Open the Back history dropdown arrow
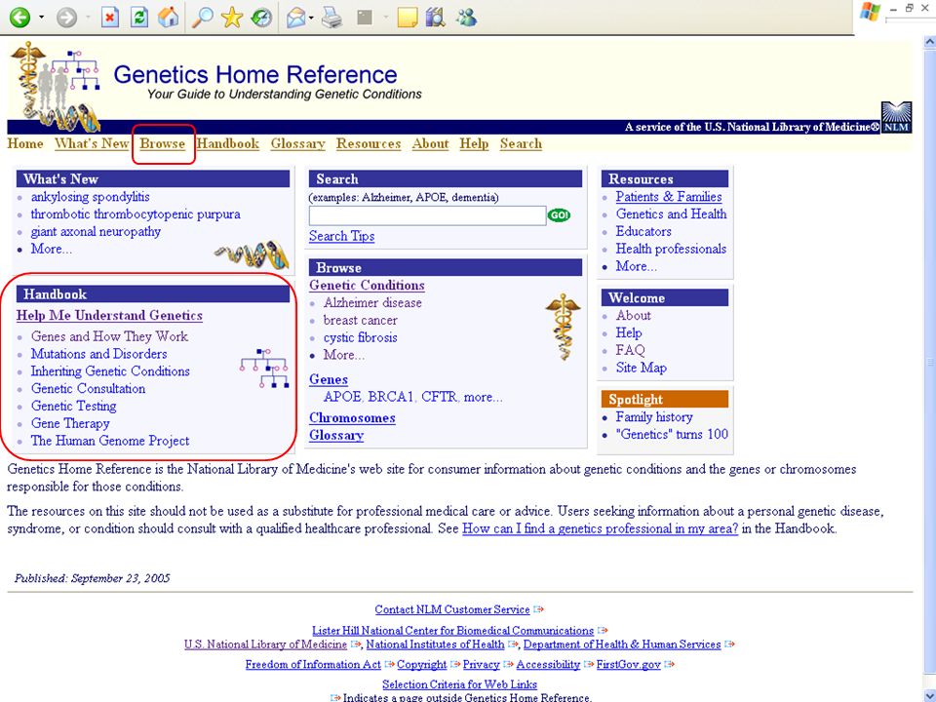The width and height of the screenshot is (936, 702). 41,17
